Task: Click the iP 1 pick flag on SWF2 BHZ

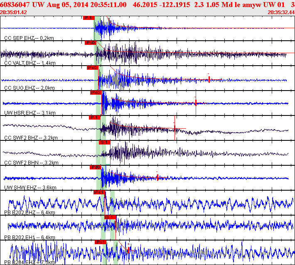Action: (95, 118)
